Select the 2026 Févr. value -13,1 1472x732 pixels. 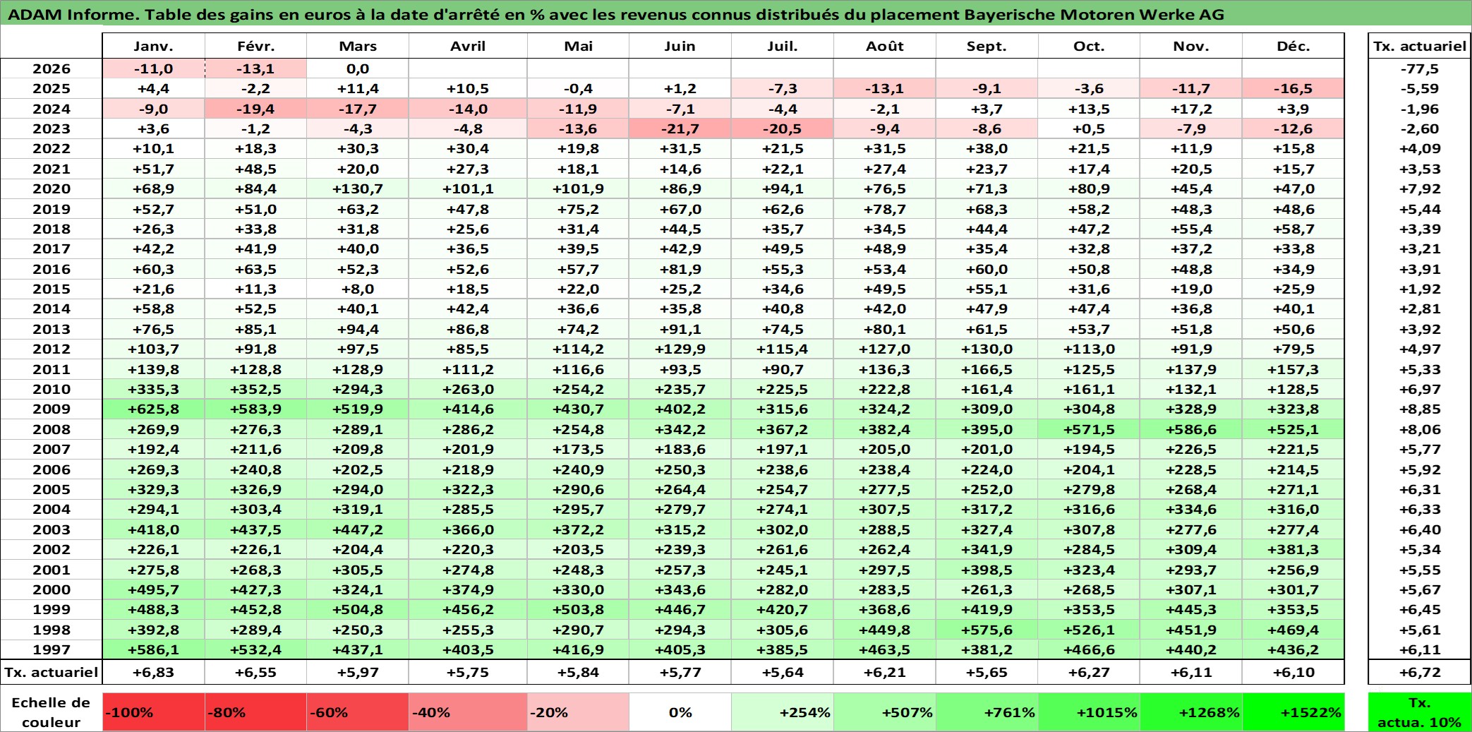[255, 68]
